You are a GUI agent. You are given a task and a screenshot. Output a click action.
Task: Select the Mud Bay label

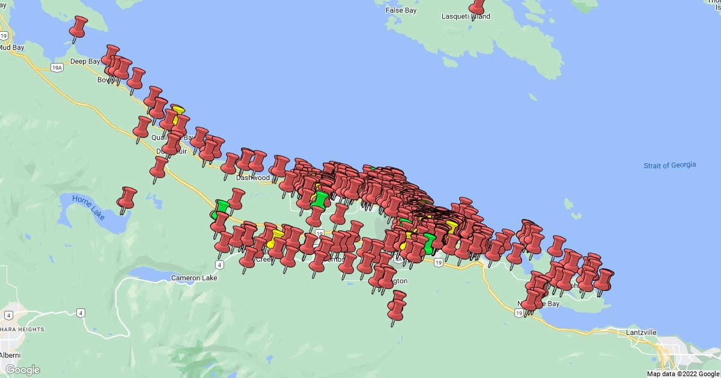[x=11, y=47]
